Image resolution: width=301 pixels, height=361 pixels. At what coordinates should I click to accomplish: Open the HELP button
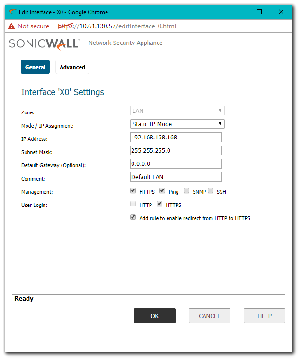click(x=264, y=316)
